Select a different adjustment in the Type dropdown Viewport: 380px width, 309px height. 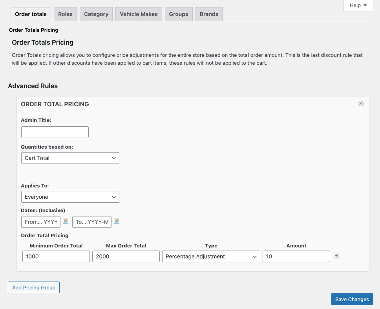tap(211, 256)
